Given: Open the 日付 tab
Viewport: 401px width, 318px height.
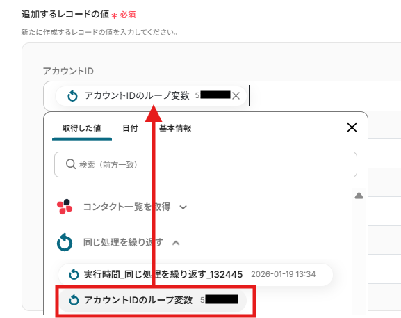Looking at the screenshot, I should (x=130, y=128).
